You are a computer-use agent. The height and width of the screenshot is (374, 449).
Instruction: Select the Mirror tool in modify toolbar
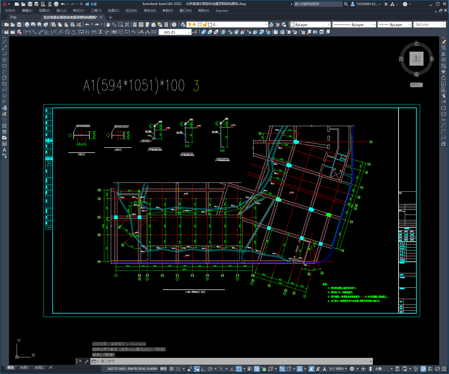[x=444, y=54]
